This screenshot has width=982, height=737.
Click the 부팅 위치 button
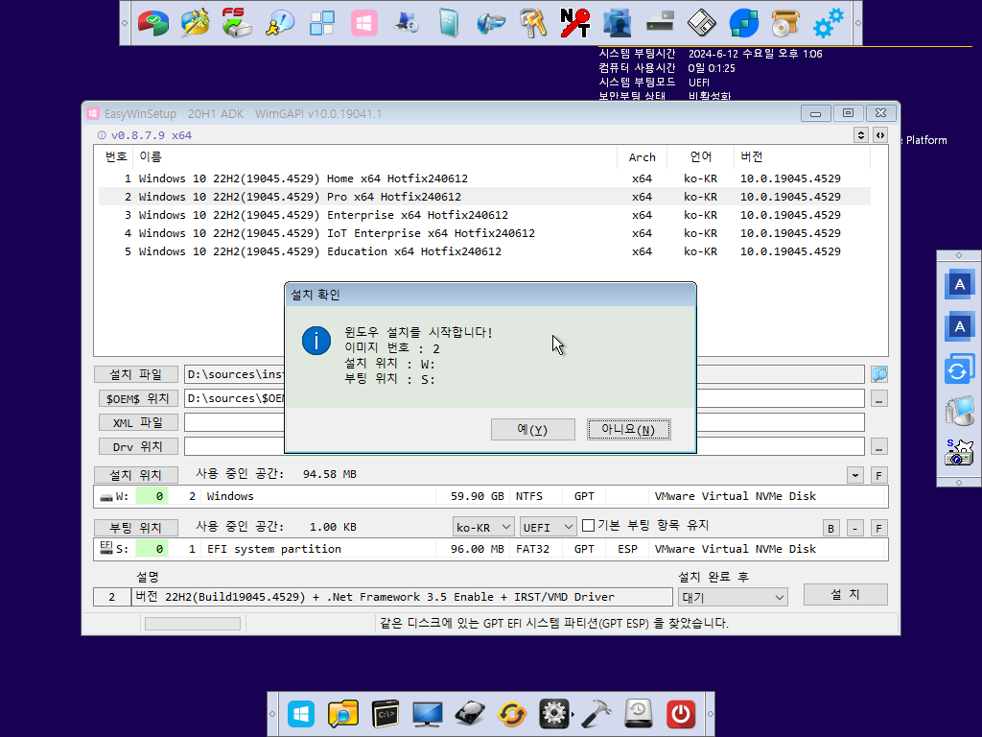(x=136, y=528)
